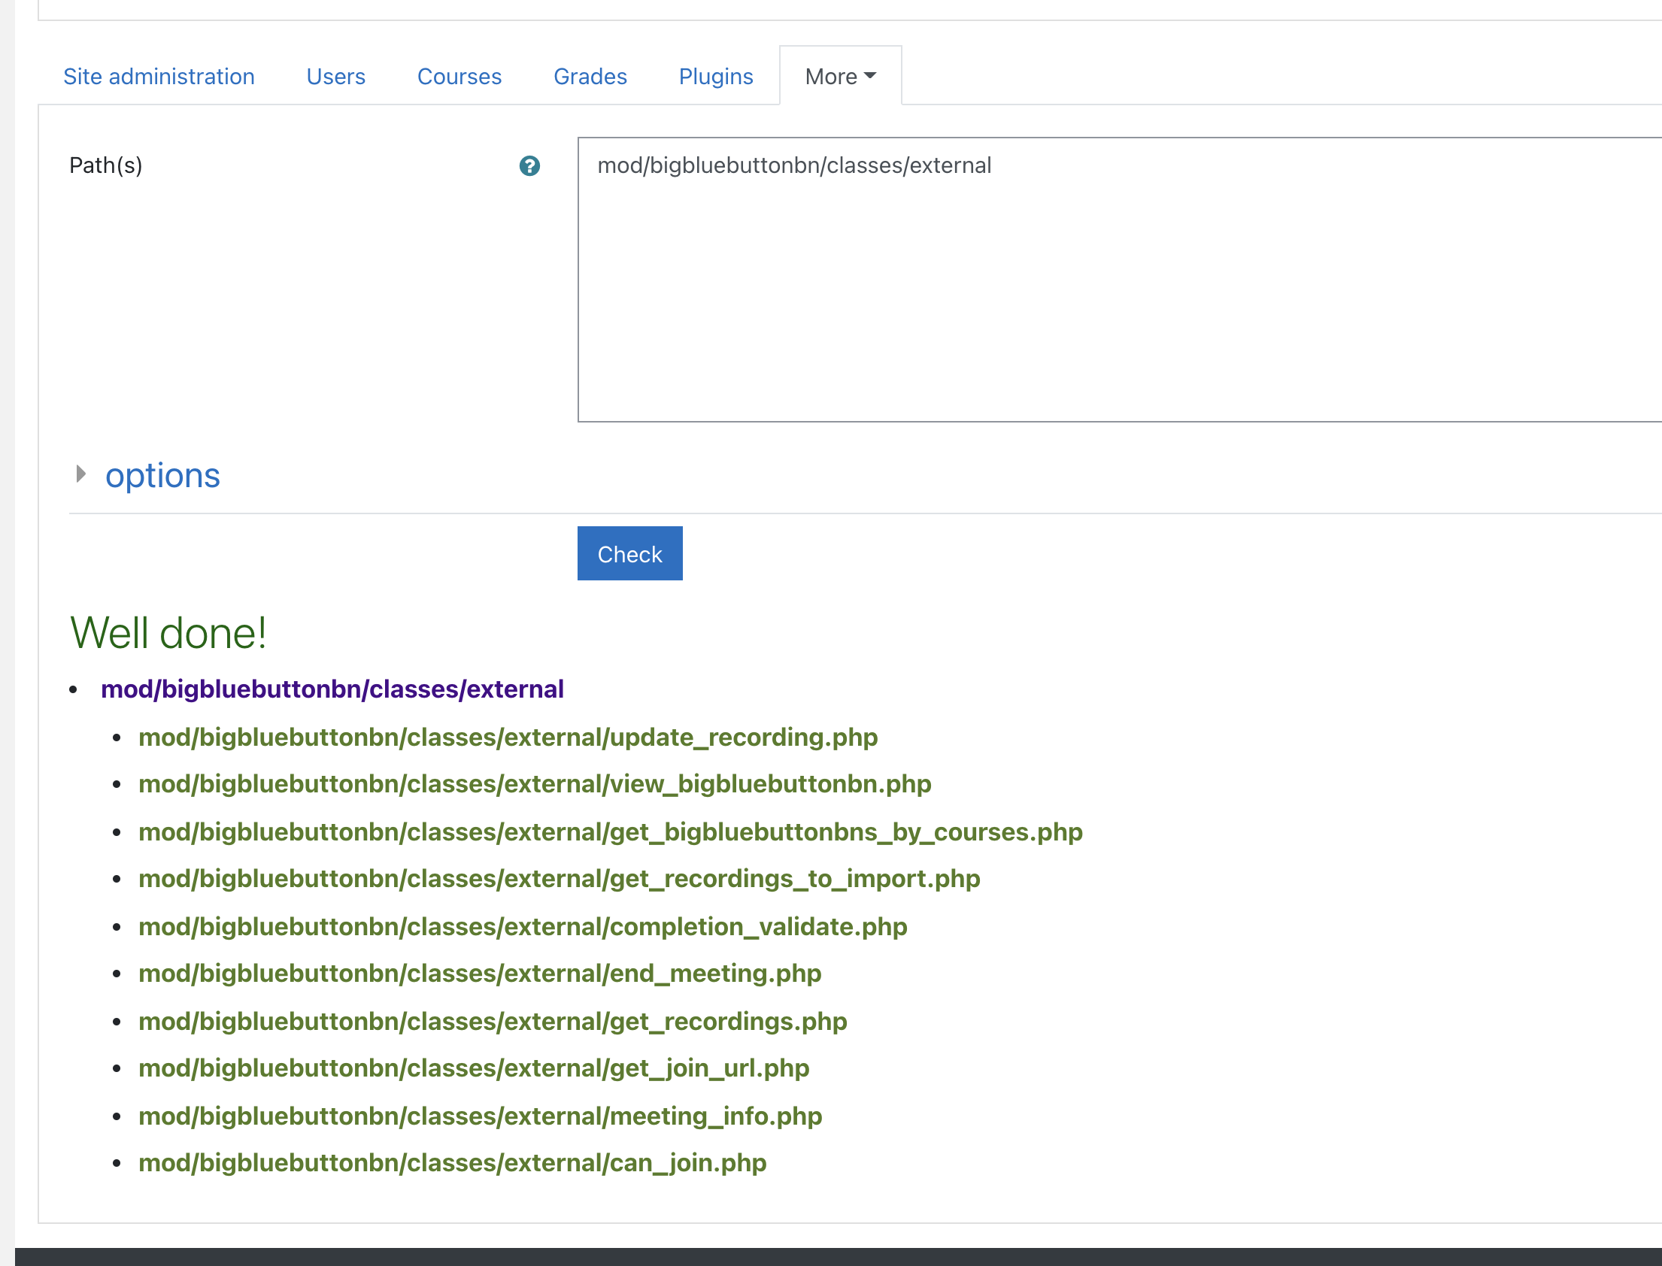Open the completion_validate.php result link

523,927
